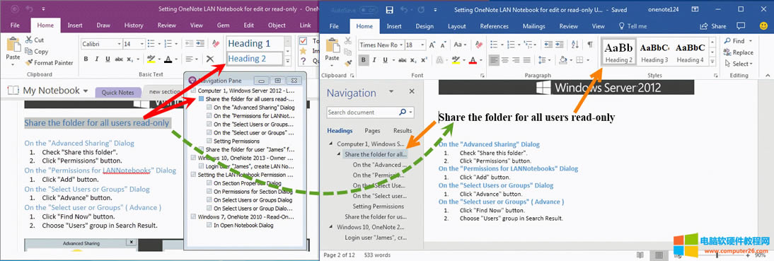Click Tell me search box in Word
774x261 pixels.
[633, 26]
